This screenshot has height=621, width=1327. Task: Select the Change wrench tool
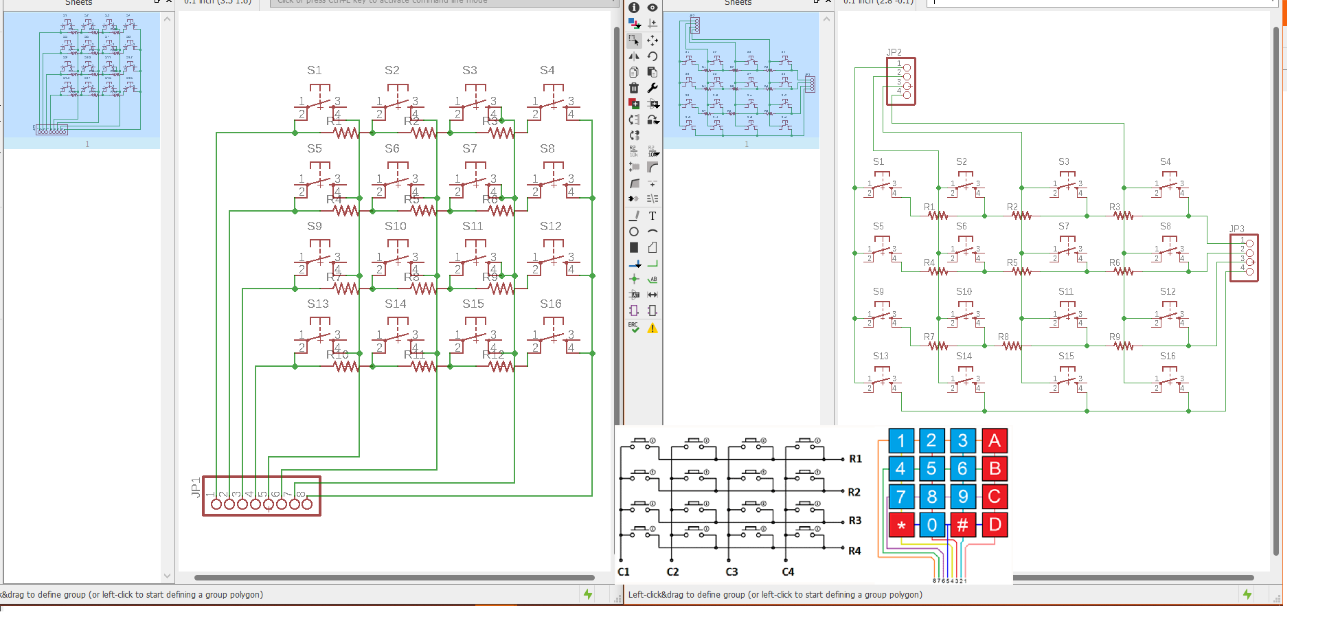pos(653,88)
